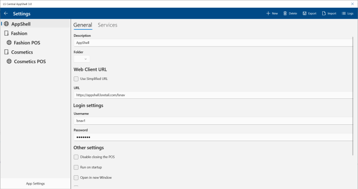Enable Use Simplified URL checkbox

(76, 78)
